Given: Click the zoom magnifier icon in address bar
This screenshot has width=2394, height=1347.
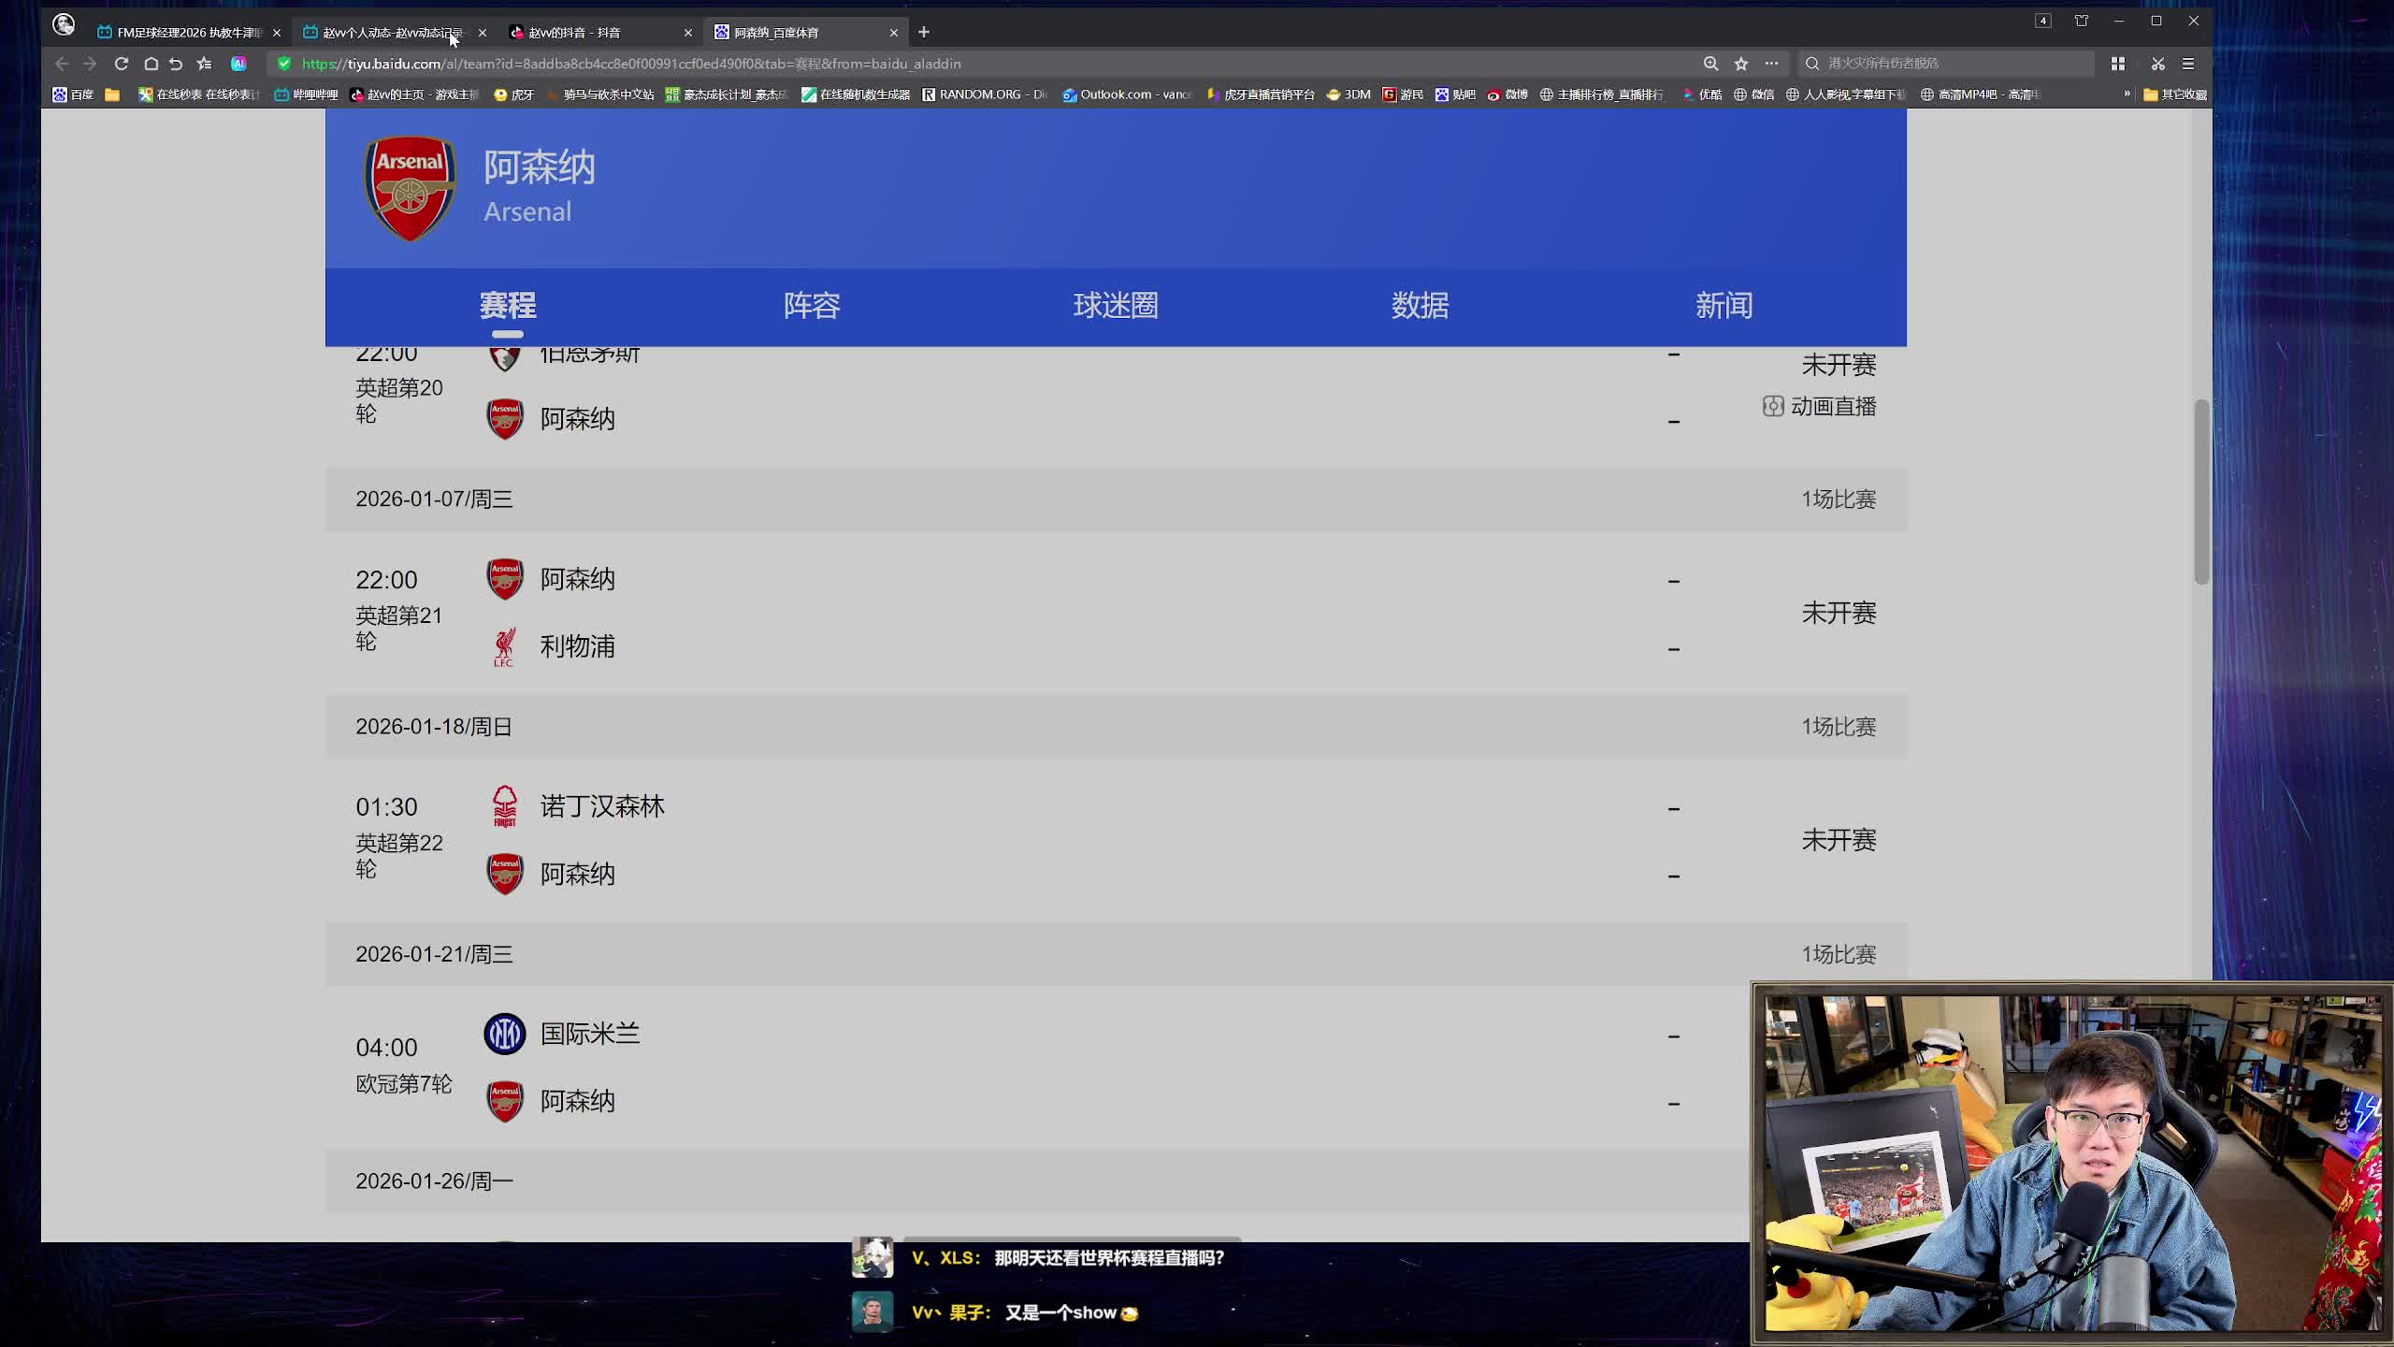Looking at the screenshot, I should pyautogui.click(x=1710, y=64).
